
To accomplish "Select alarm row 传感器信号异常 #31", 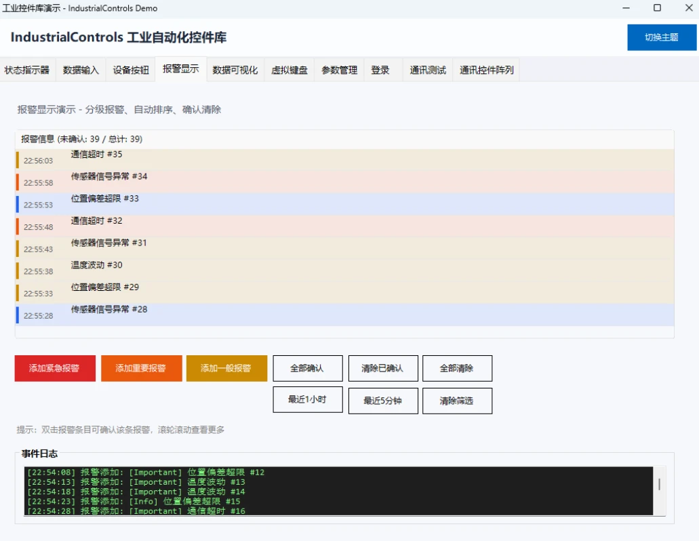I will pos(344,248).
